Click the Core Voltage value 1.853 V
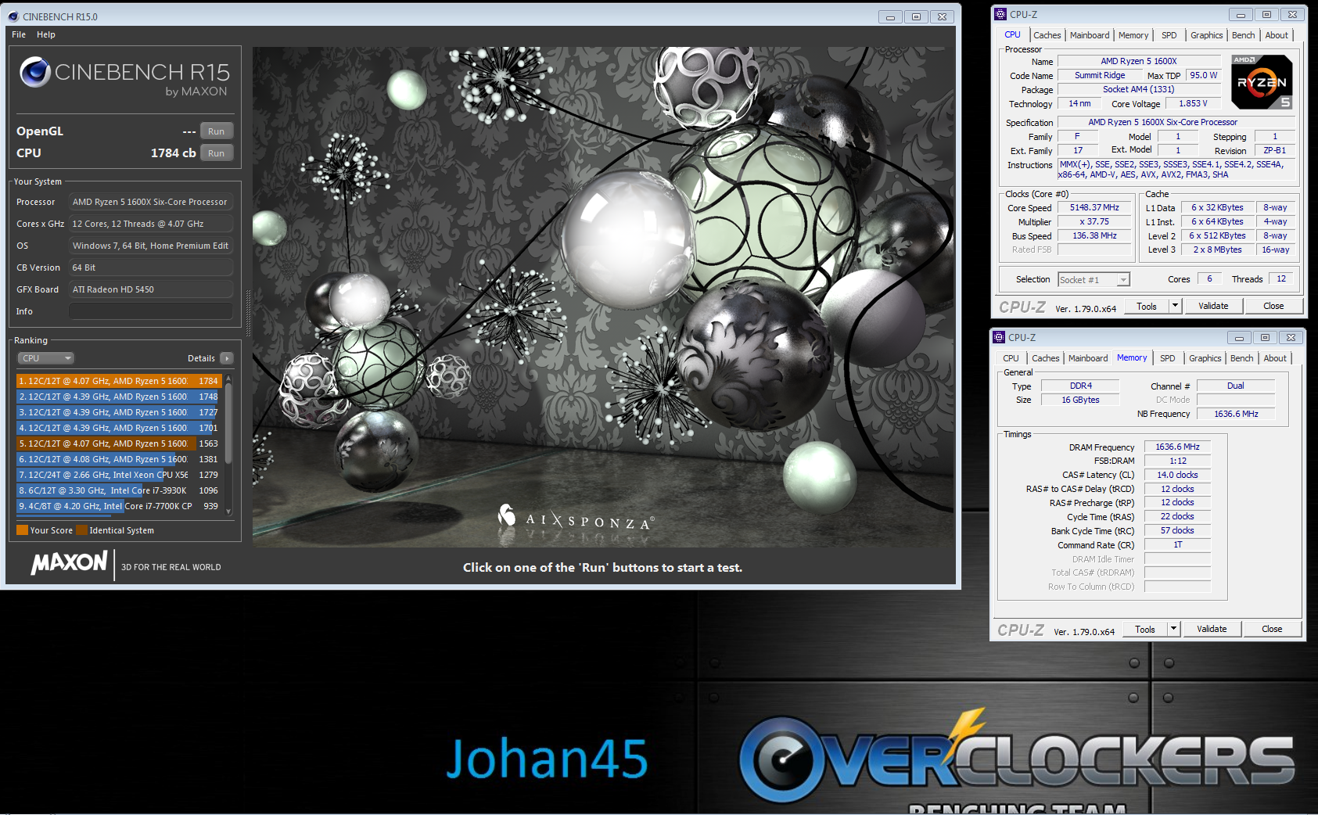 (x=1192, y=104)
